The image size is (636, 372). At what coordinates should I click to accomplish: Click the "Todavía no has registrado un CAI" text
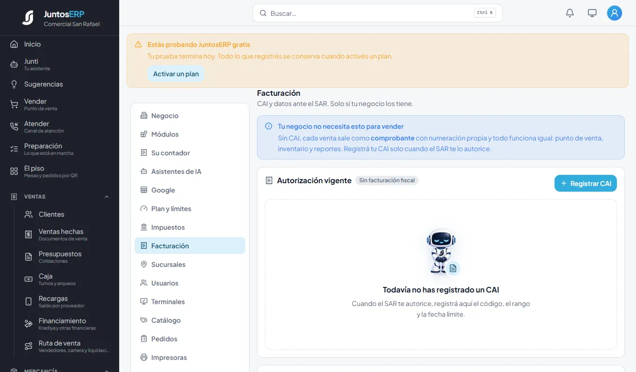441,290
